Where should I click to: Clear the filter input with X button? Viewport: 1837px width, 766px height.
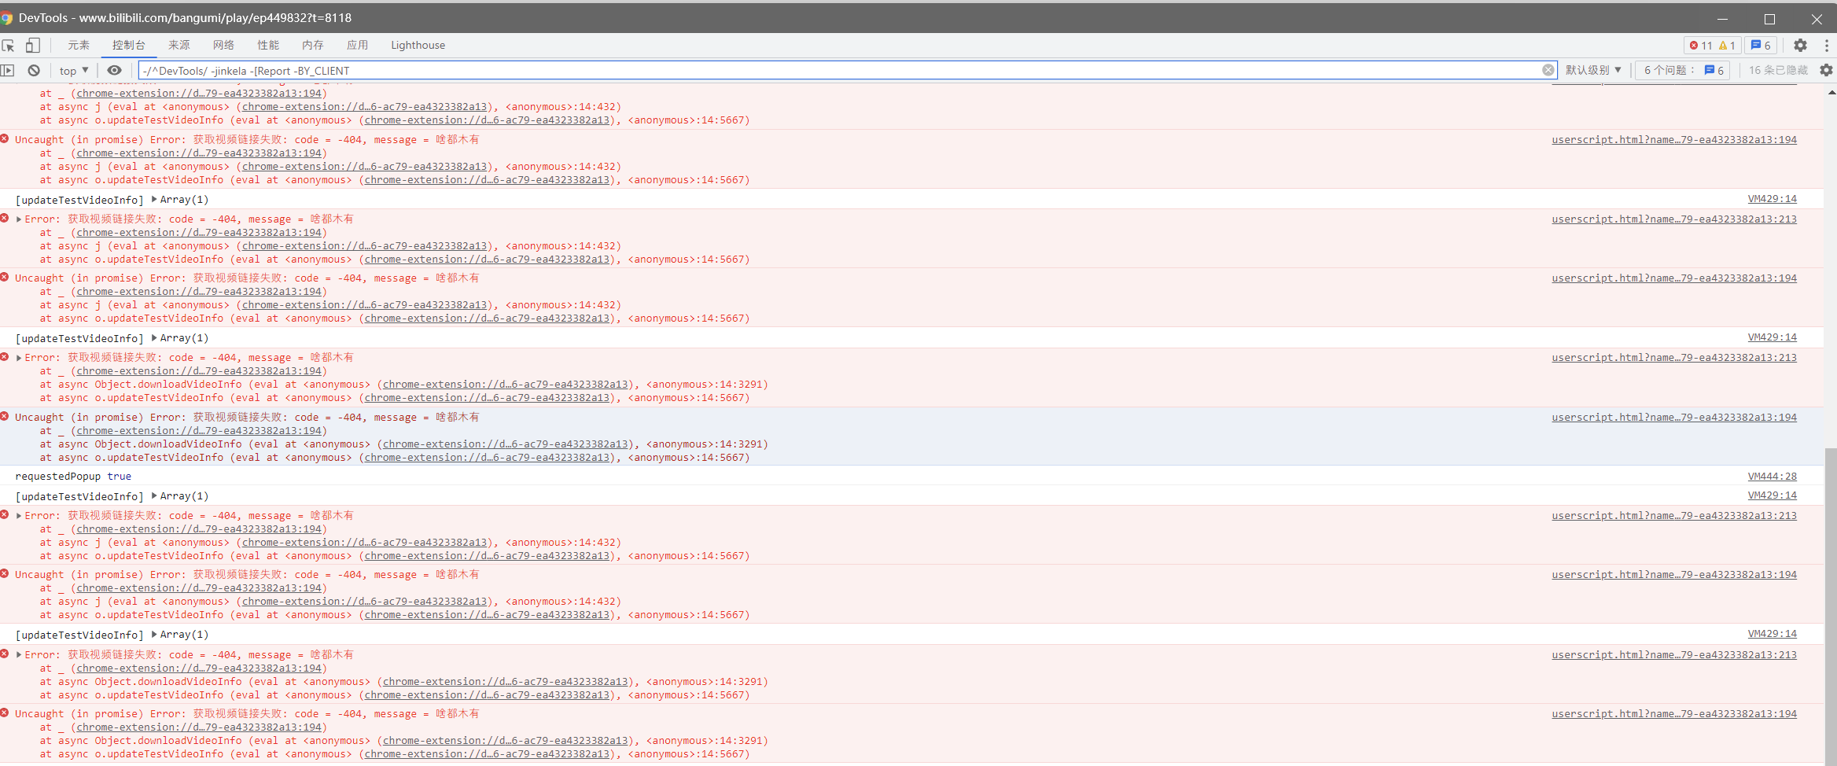click(x=1548, y=70)
